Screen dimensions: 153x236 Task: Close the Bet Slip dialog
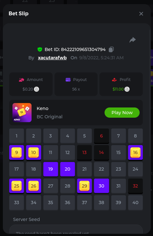coord(141,14)
